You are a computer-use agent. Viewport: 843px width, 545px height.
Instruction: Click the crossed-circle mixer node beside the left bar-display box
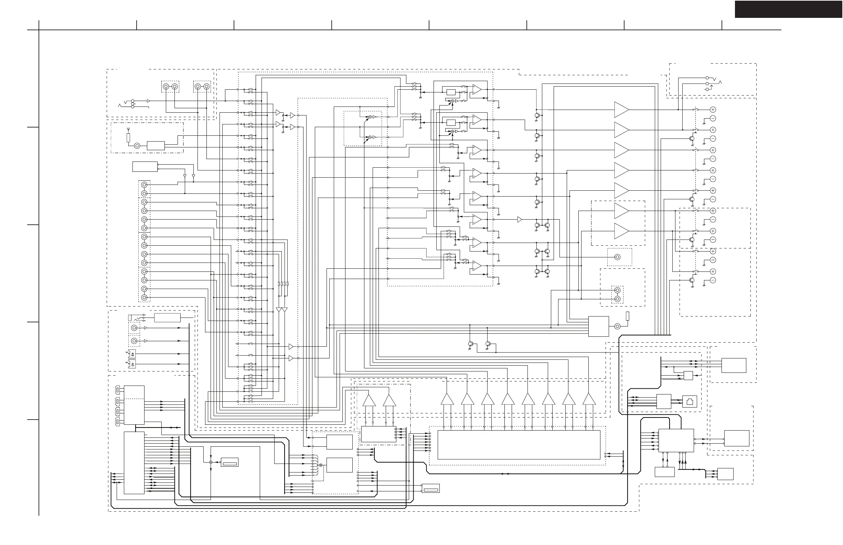[x=211, y=462]
